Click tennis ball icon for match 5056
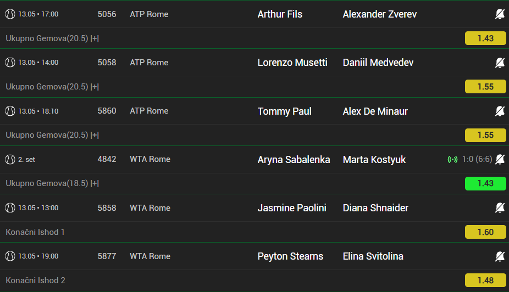The width and height of the screenshot is (509, 292). [x=10, y=14]
